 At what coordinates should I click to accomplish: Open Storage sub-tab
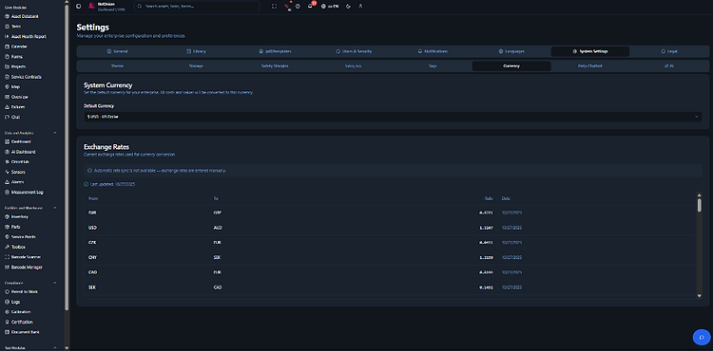coord(196,65)
